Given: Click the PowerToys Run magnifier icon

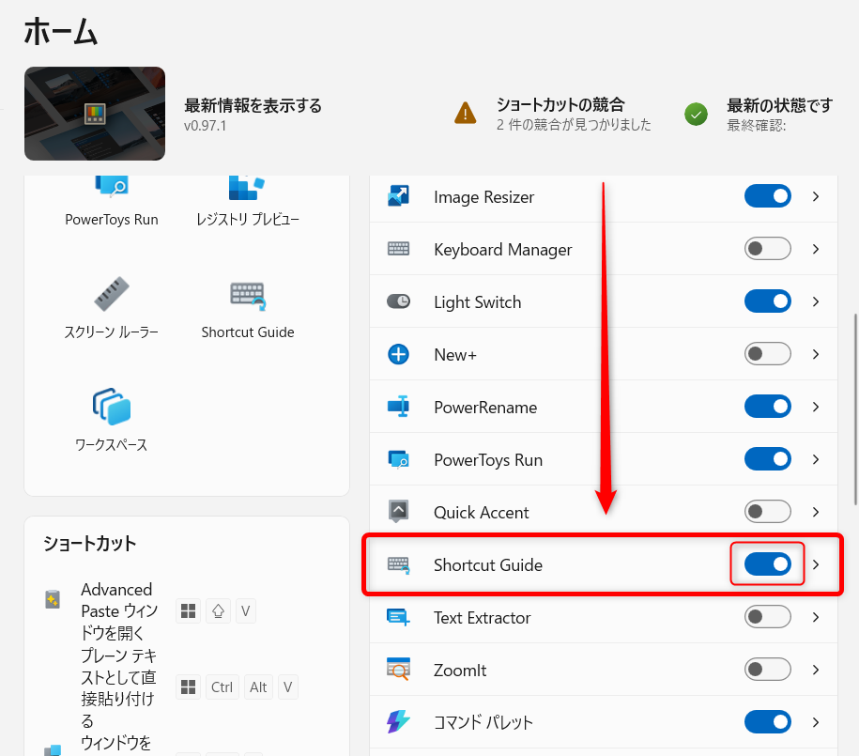Looking at the screenshot, I should (x=398, y=459).
